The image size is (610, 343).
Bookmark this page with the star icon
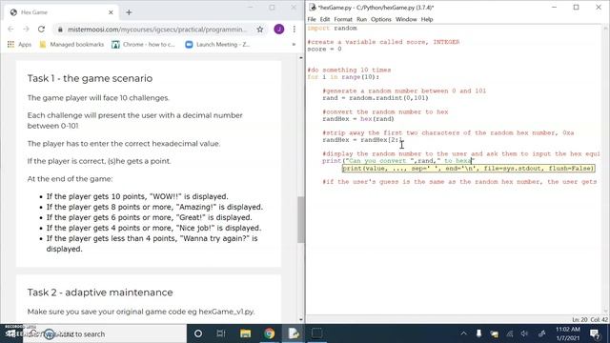coord(260,30)
